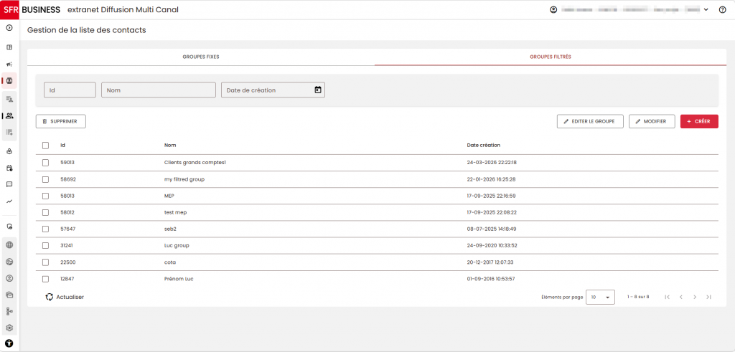This screenshot has height=352, width=735.
Task: Tick checkbox for Luc group row
Action: pos(45,245)
